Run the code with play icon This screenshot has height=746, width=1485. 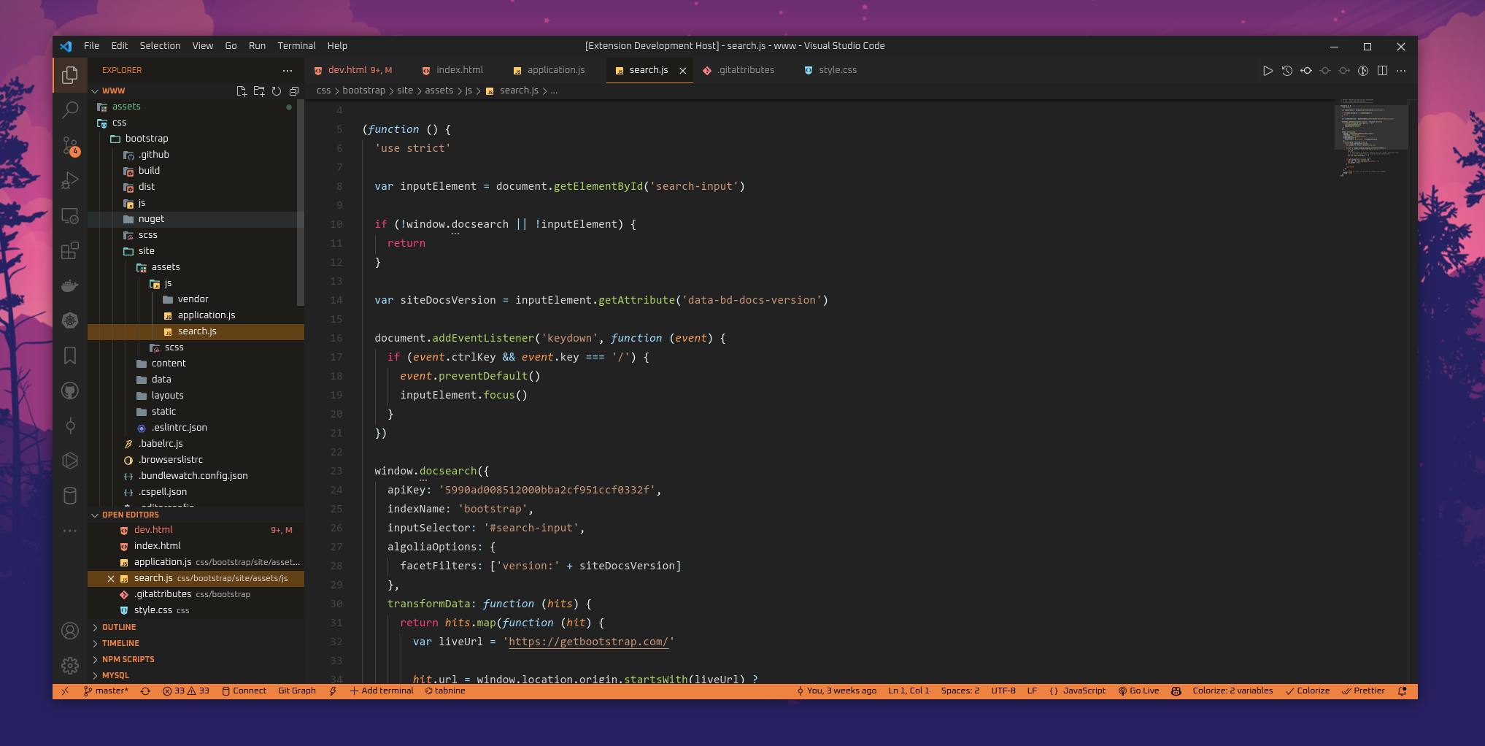coord(1268,71)
